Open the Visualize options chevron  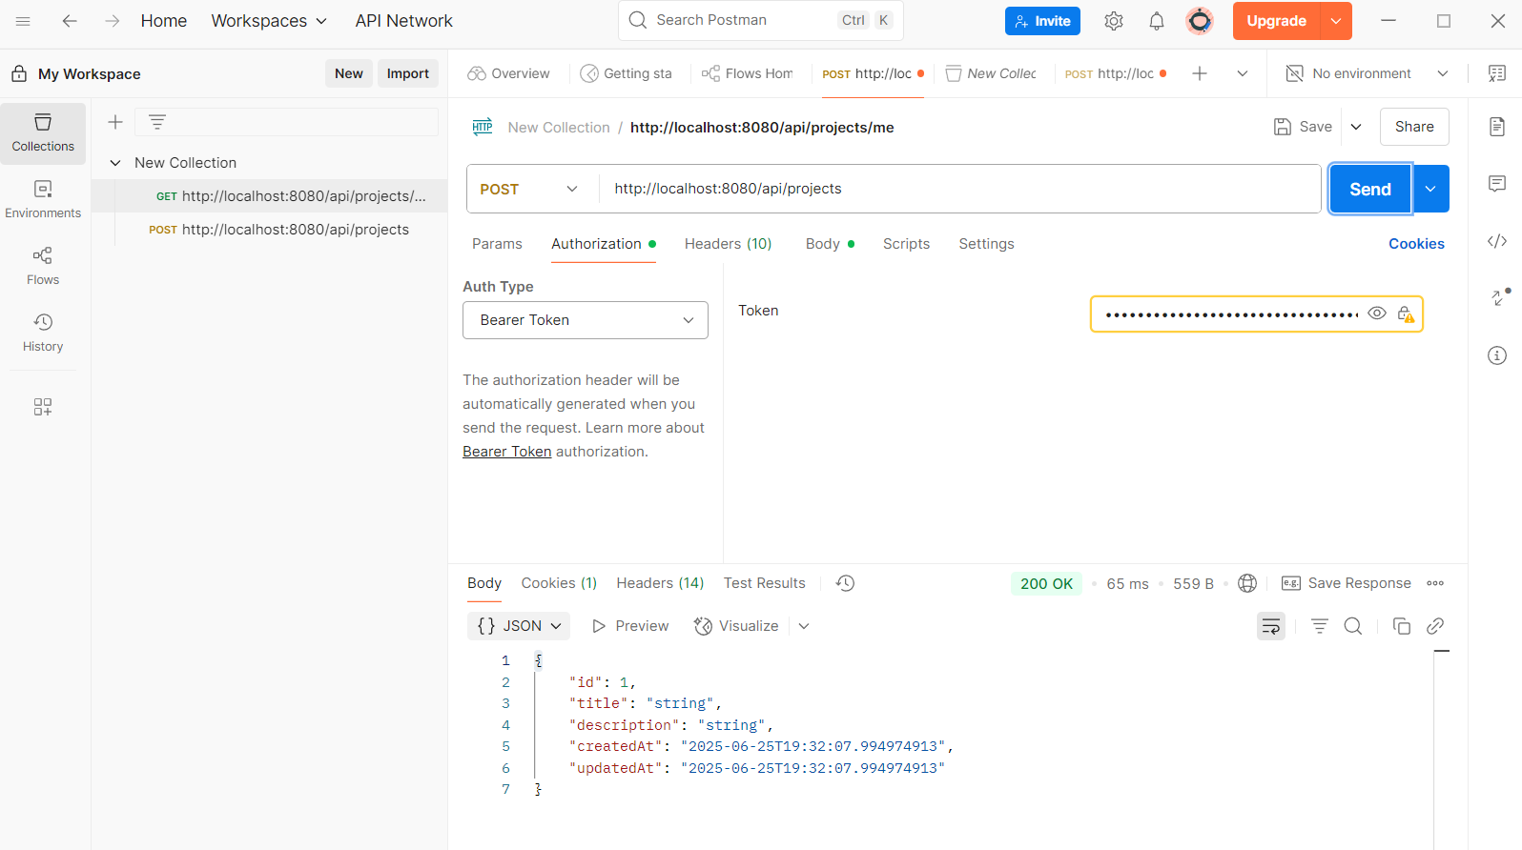[804, 626]
